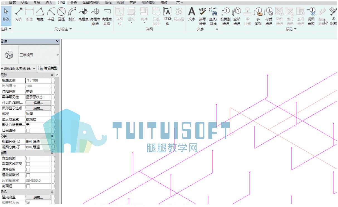Image resolution: width=338 pixels, height=207 pixels.
Task: Open the 三维视图 type selector dropdown
Action: (58, 55)
